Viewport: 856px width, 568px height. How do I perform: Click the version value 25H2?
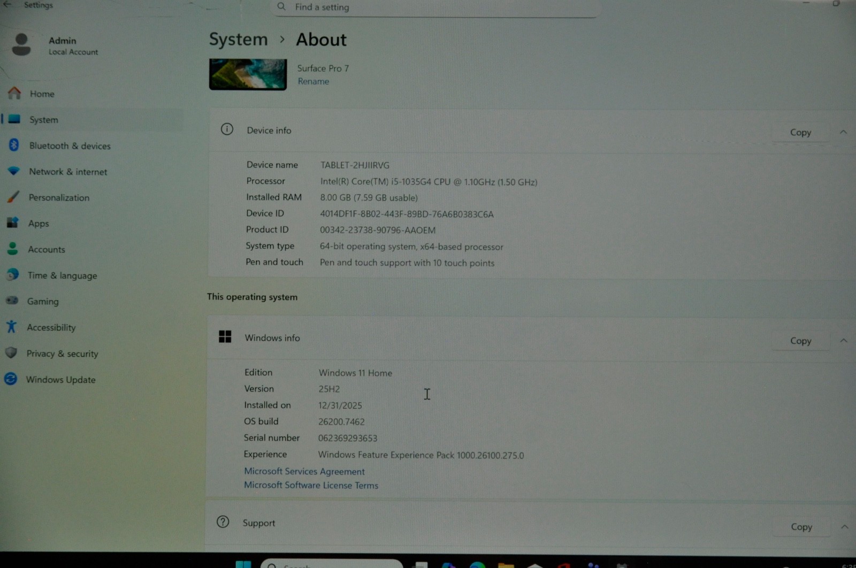[x=329, y=389]
